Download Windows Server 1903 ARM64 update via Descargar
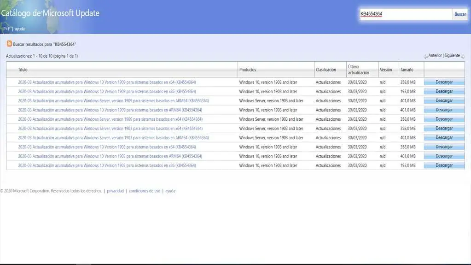Screen dimensions: 471x265 coord(444,138)
